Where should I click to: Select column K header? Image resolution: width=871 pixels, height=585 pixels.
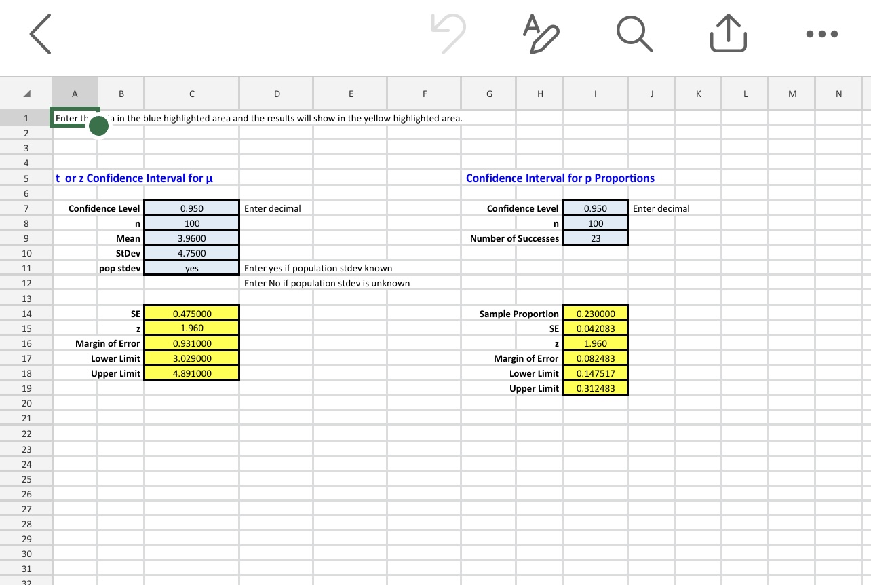click(698, 94)
